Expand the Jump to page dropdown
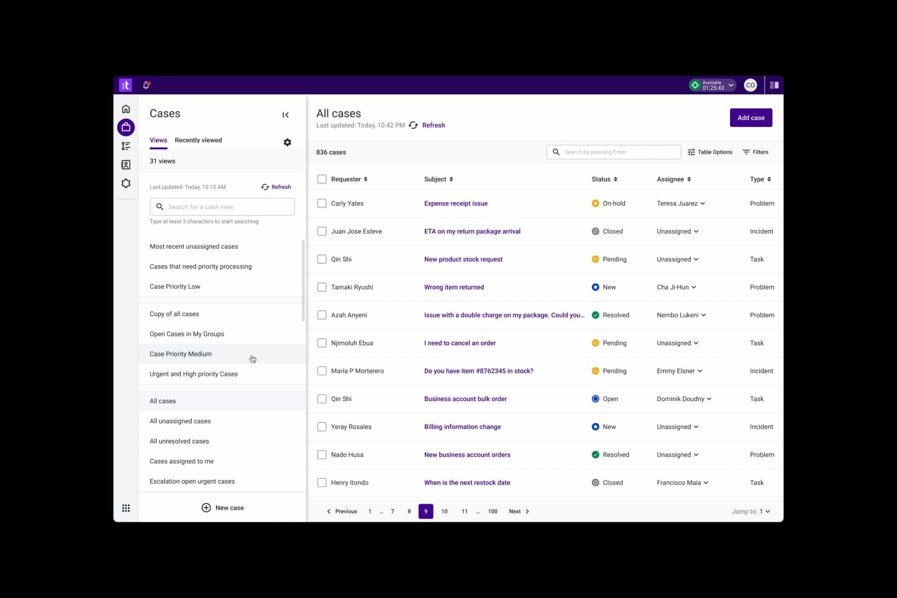Image resolution: width=897 pixels, height=598 pixels. pyautogui.click(x=765, y=511)
